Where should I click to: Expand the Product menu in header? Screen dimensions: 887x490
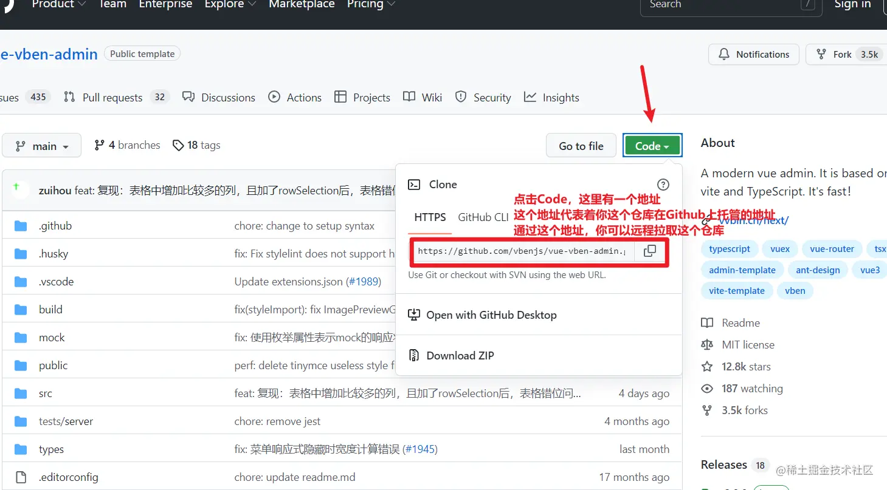point(59,4)
